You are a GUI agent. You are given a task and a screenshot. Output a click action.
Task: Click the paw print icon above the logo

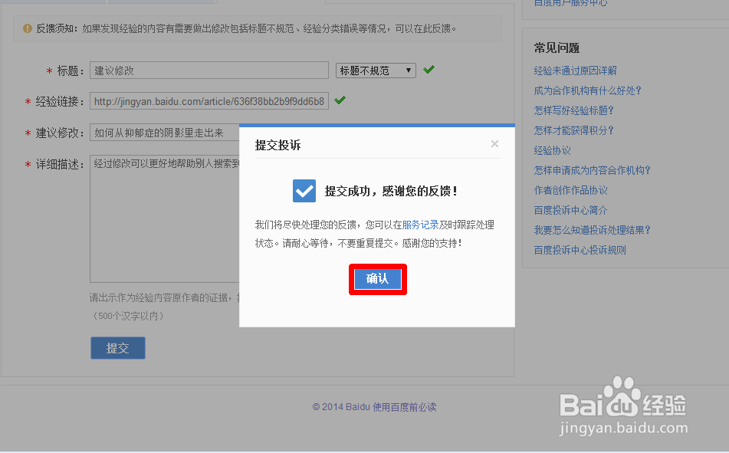coord(624,385)
